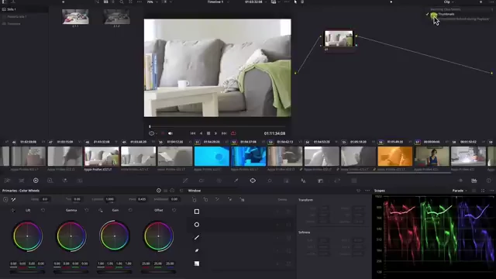The width and height of the screenshot is (496, 279).
Task: Open the Camera Raw palette
Action: coord(7,181)
